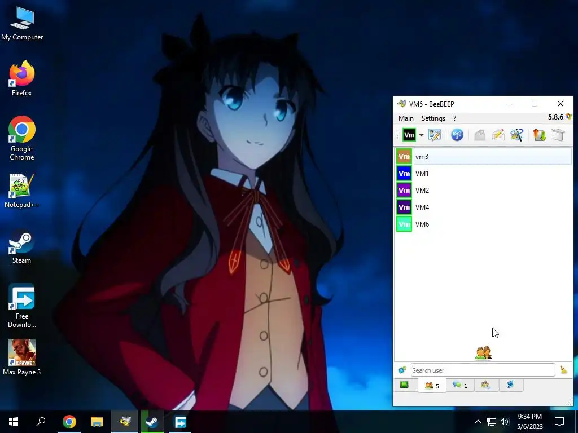578x433 pixels.
Task: Select user VM1 in the list
Action: pyautogui.click(x=484, y=174)
